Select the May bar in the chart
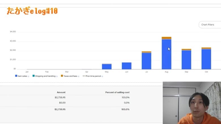This screenshot has height=124, width=221. 107,66
